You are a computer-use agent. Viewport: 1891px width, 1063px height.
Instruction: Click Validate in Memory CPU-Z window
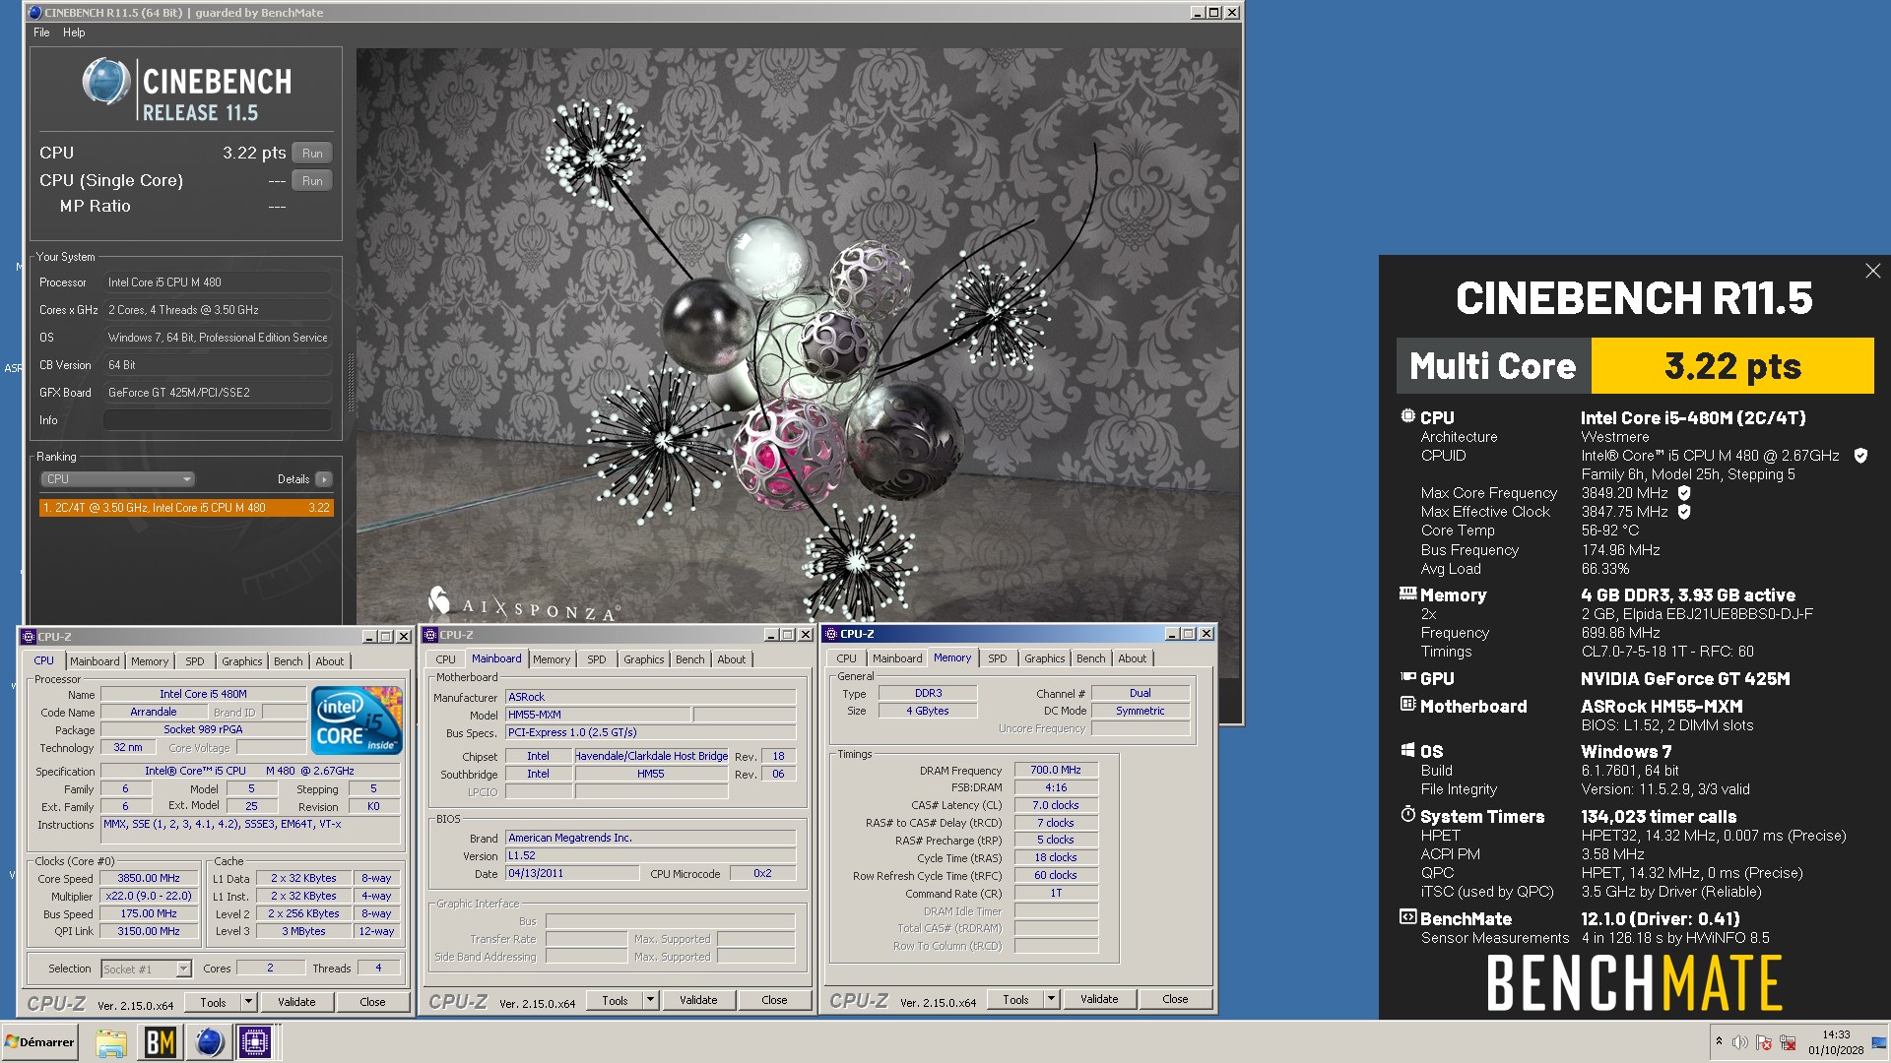click(x=1099, y=999)
